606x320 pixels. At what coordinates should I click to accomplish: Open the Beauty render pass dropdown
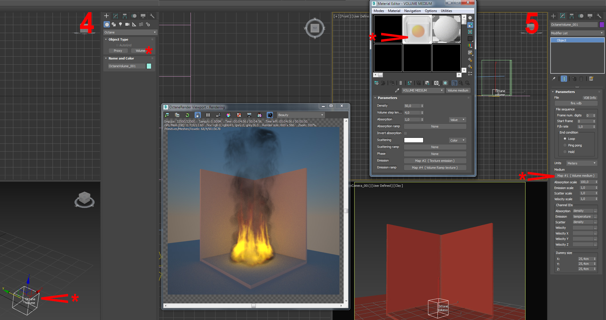click(x=300, y=115)
